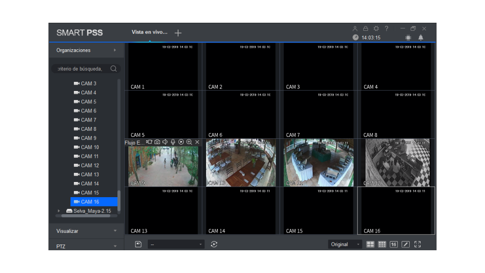Viewport: 485px width, 273px height.
Task: Open the Original aspect ratio dropdown
Action: (x=345, y=244)
